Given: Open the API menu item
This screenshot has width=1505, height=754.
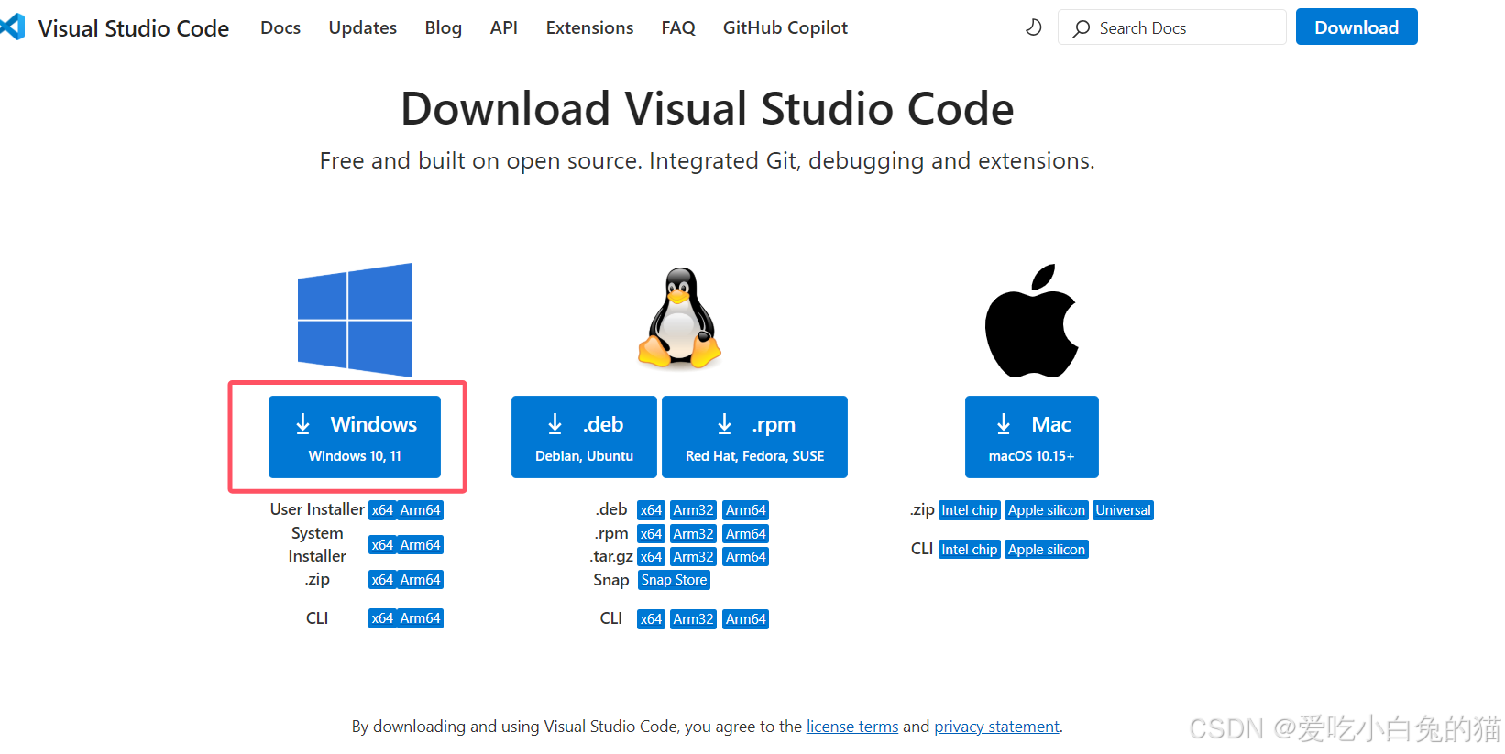Looking at the screenshot, I should [x=504, y=27].
